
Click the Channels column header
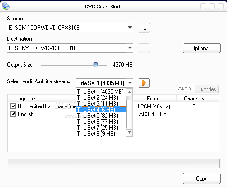tap(194, 99)
